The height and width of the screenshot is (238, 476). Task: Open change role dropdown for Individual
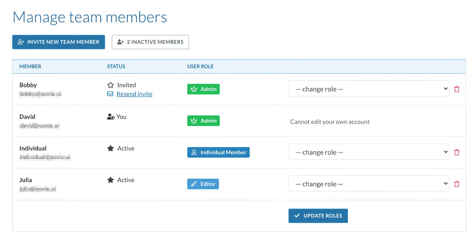[369, 152]
